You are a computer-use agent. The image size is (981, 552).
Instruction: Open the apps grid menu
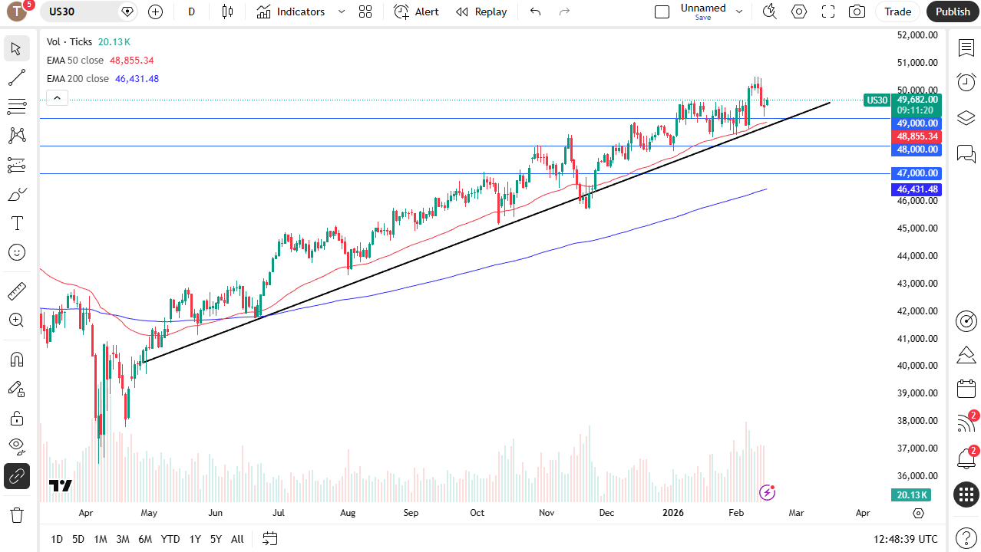(966, 495)
